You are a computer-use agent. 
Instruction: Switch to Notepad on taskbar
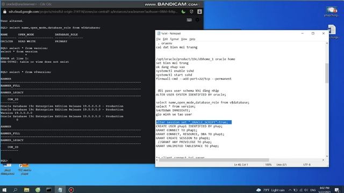60,190
